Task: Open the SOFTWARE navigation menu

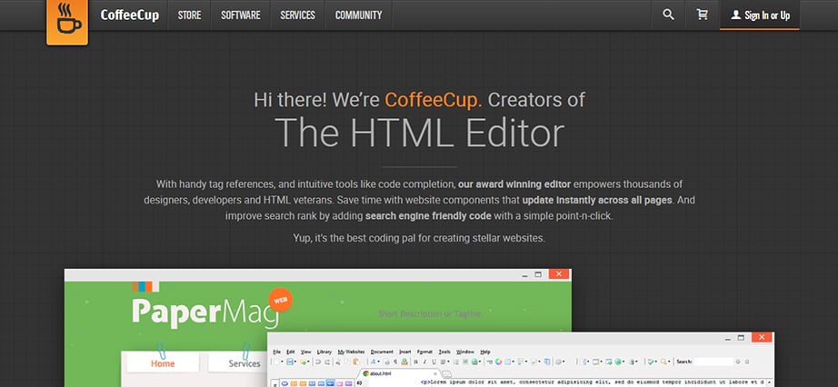Action: tap(241, 15)
